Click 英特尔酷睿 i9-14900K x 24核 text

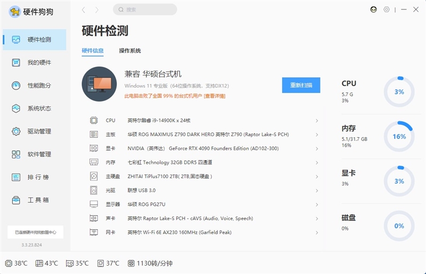tap(159, 120)
